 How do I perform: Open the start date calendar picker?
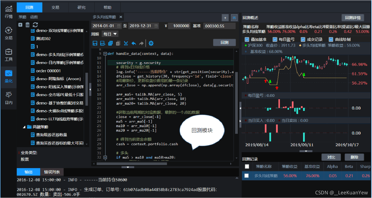click(119, 26)
